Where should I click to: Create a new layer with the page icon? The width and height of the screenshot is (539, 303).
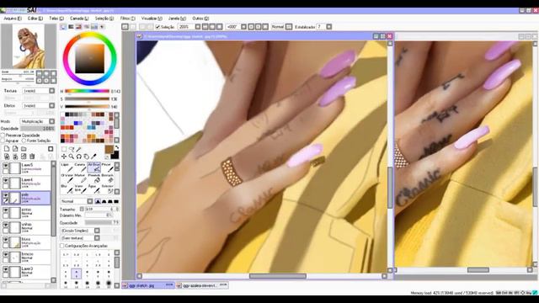pyautogui.click(x=7, y=149)
